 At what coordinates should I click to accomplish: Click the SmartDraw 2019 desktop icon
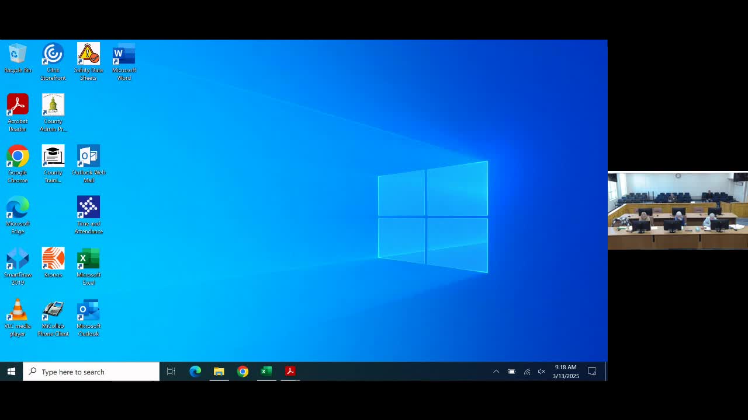[x=18, y=267]
